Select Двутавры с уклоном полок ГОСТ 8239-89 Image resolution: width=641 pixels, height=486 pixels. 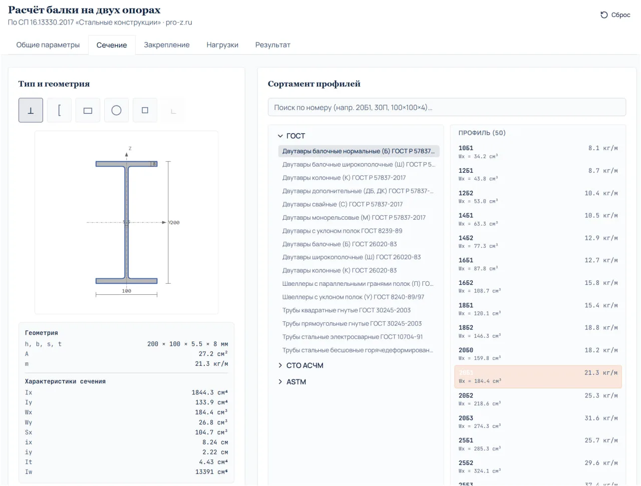359,231
